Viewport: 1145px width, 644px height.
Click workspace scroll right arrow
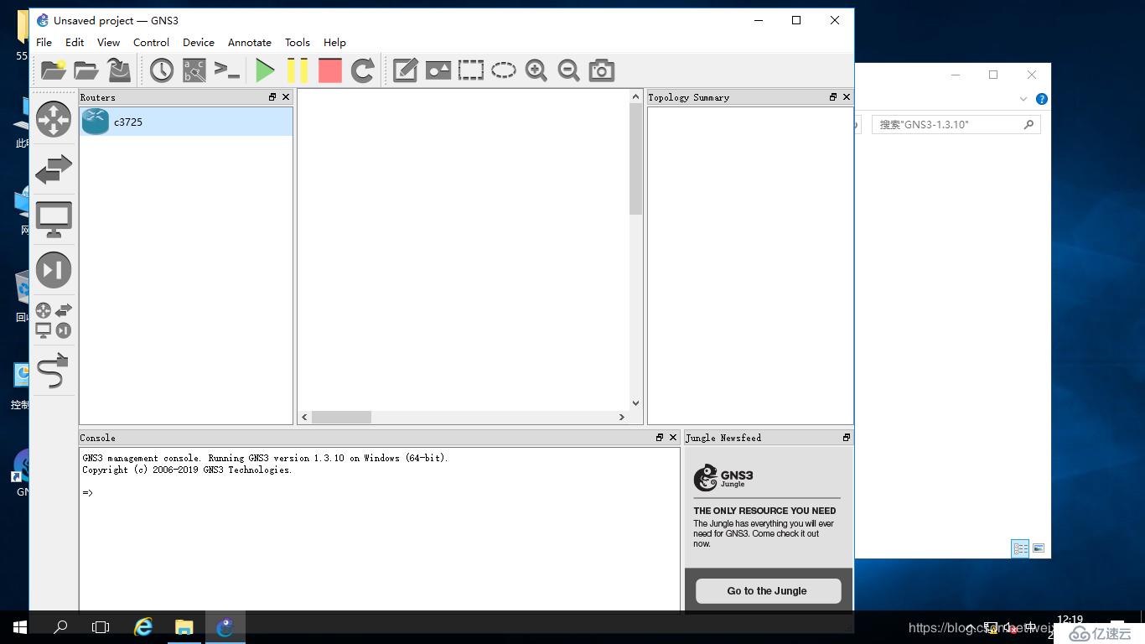(622, 417)
